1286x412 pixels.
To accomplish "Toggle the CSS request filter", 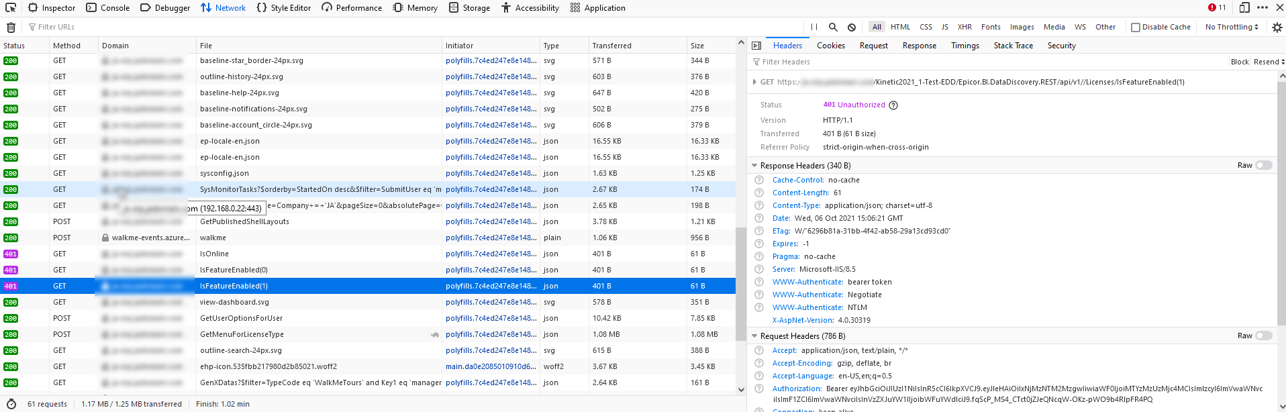I will point(926,28).
